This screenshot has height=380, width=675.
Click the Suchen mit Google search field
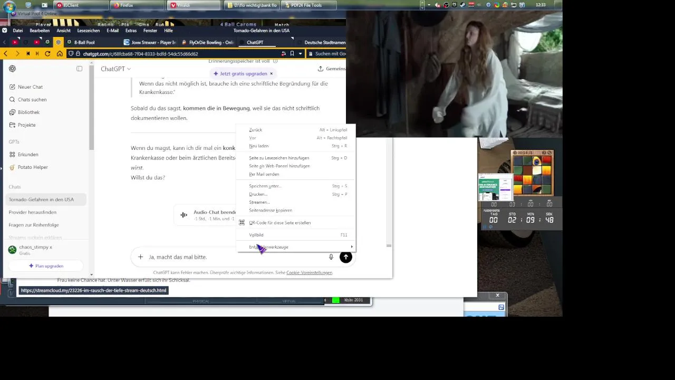coord(327,54)
